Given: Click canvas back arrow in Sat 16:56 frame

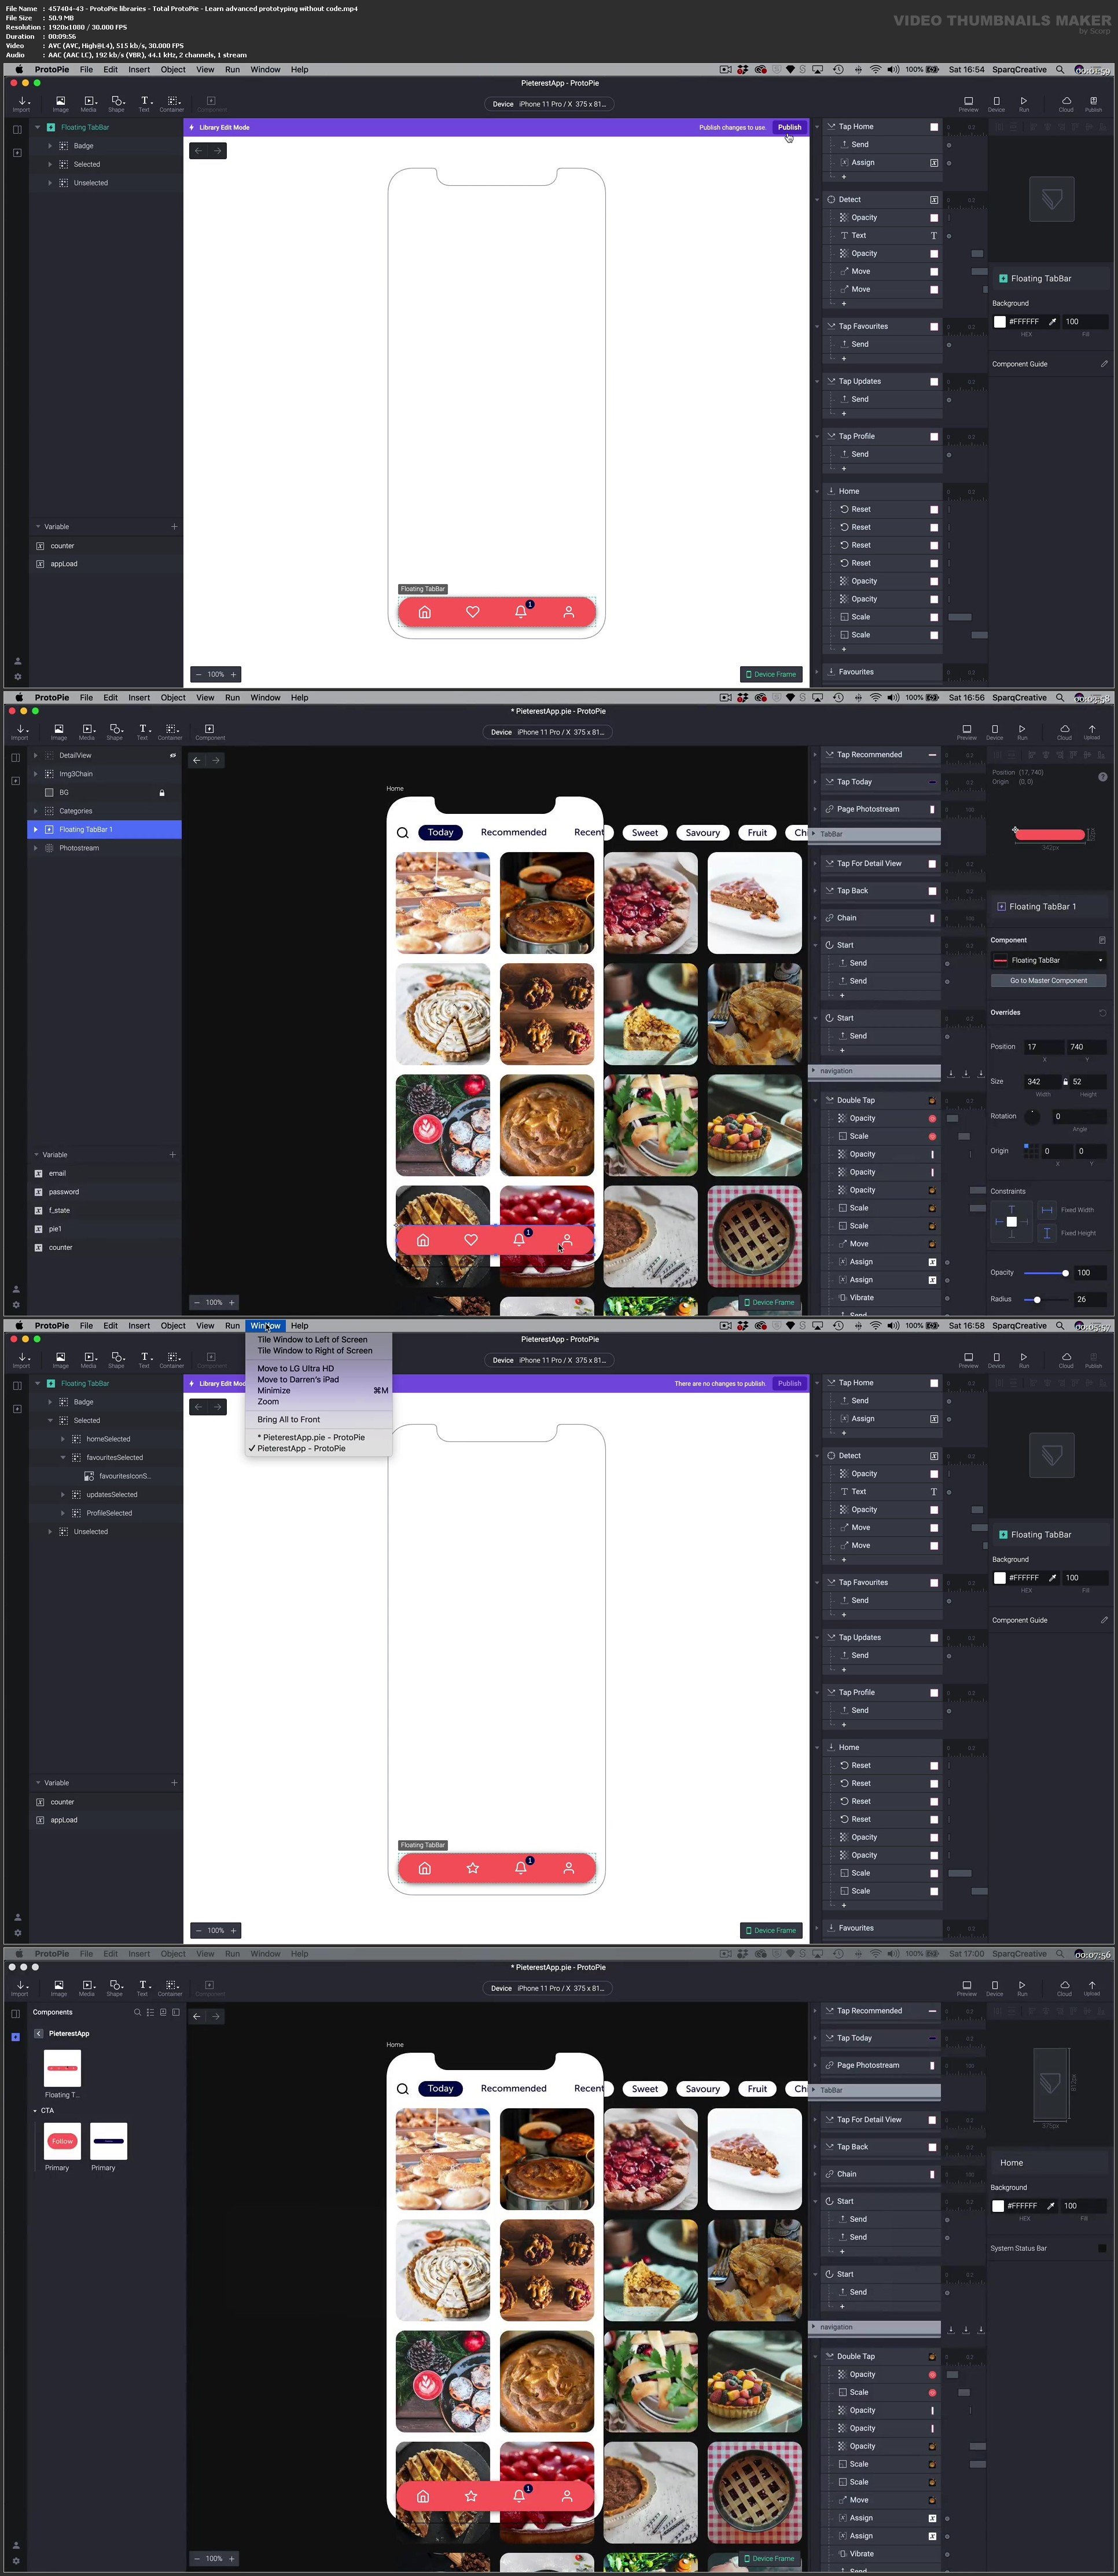Looking at the screenshot, I should (196, 760).
